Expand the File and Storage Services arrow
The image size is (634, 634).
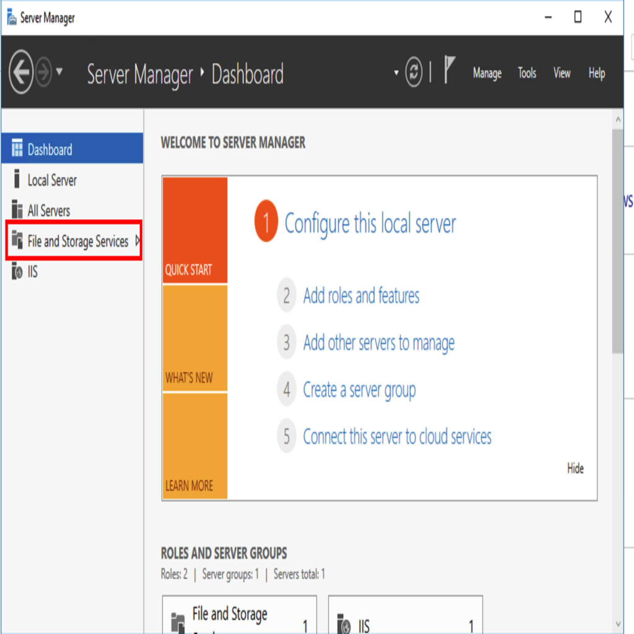tap(137, 241)
